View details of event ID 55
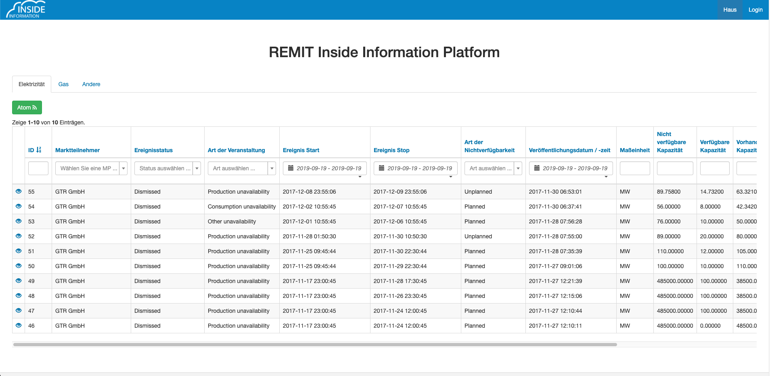The height and width of the screenshot is (376, 770). coord(18,191)
